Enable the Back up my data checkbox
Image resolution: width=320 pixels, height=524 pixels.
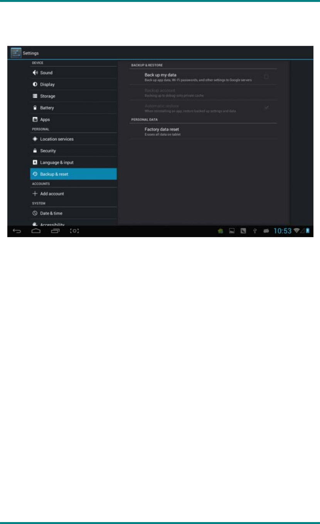tap(266, 77)
